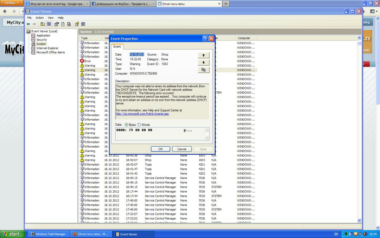
Task: Select the Tcpip 4202 row at 18:41:42
Action: click(168, 174)
